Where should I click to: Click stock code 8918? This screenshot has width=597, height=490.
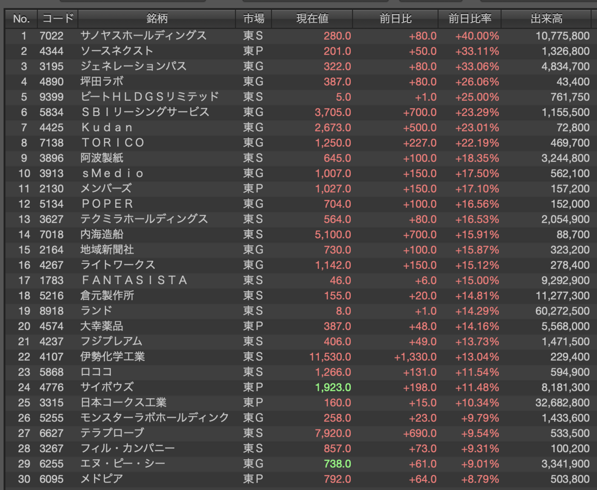point(52,311)
